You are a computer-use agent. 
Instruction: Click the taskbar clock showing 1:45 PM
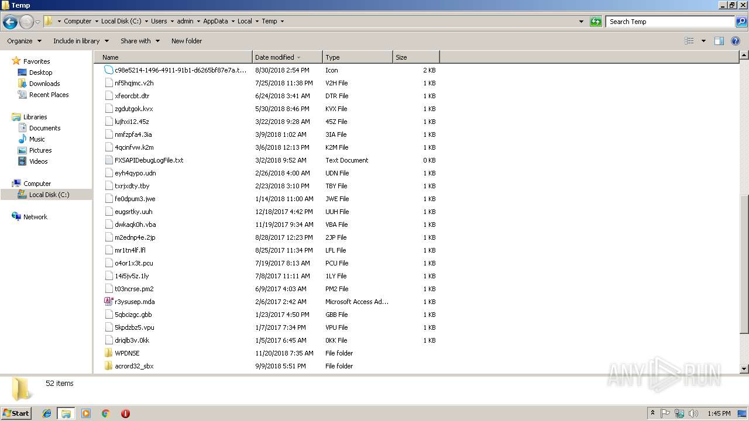pos(719,413)
